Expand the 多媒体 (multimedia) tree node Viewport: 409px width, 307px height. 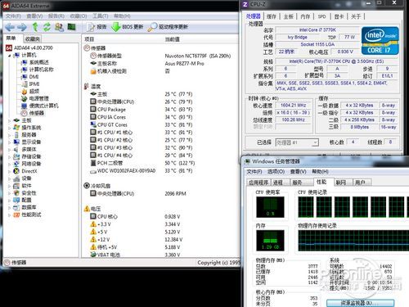9,149
